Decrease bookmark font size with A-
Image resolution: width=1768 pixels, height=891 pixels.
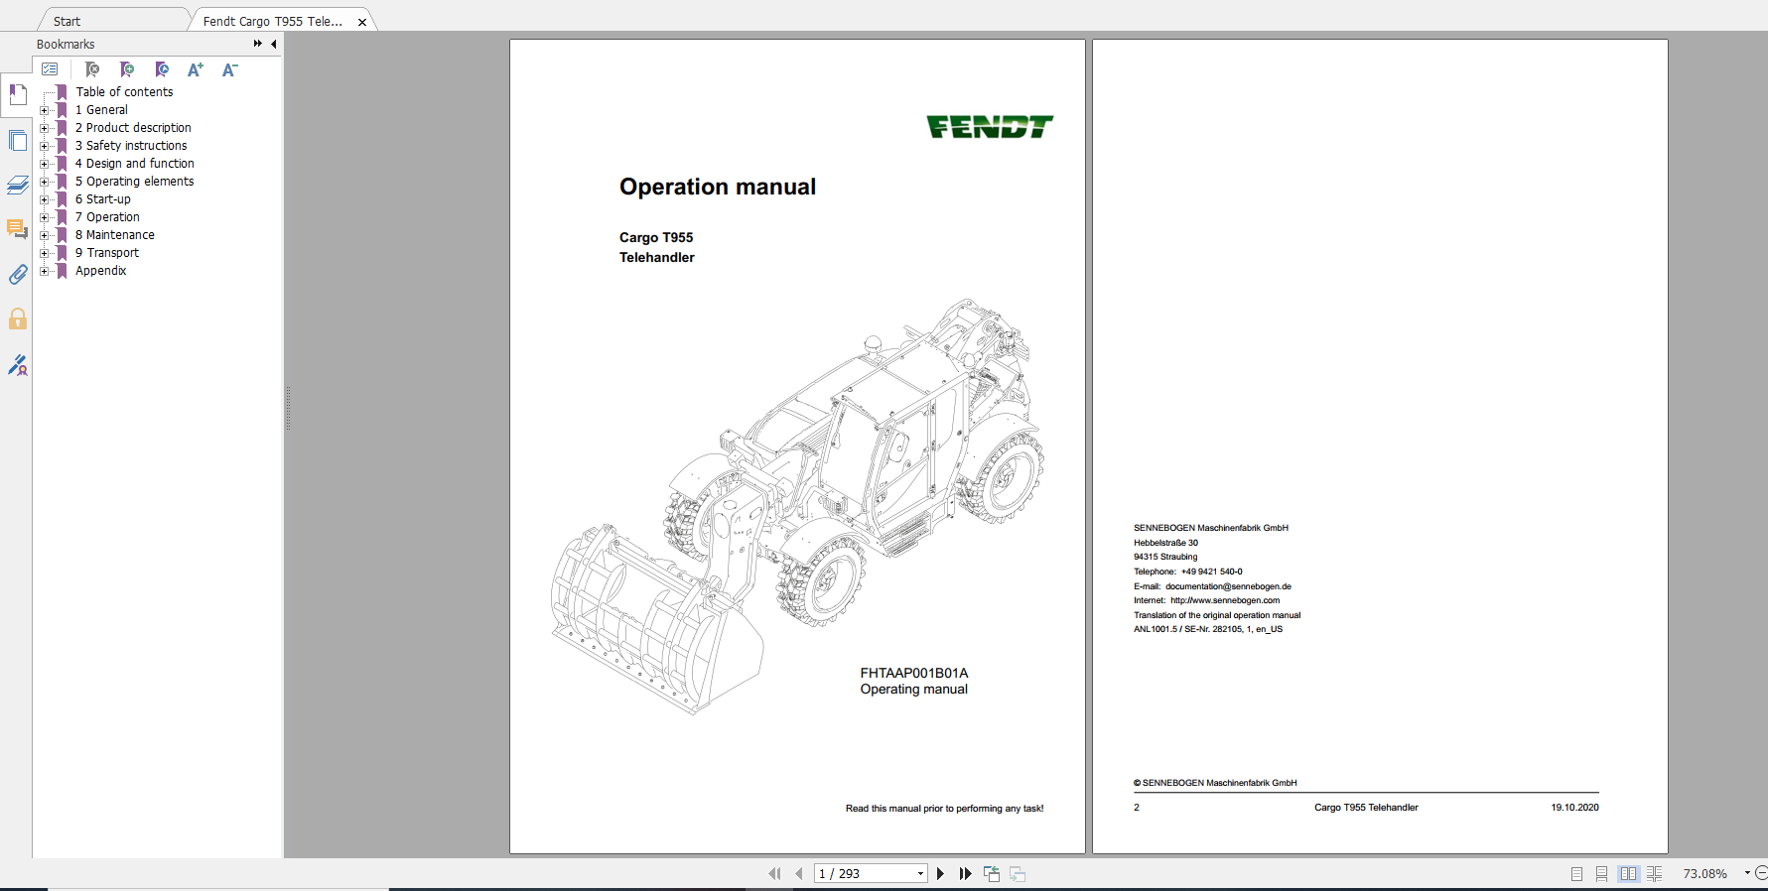click(x=229, y=69)
